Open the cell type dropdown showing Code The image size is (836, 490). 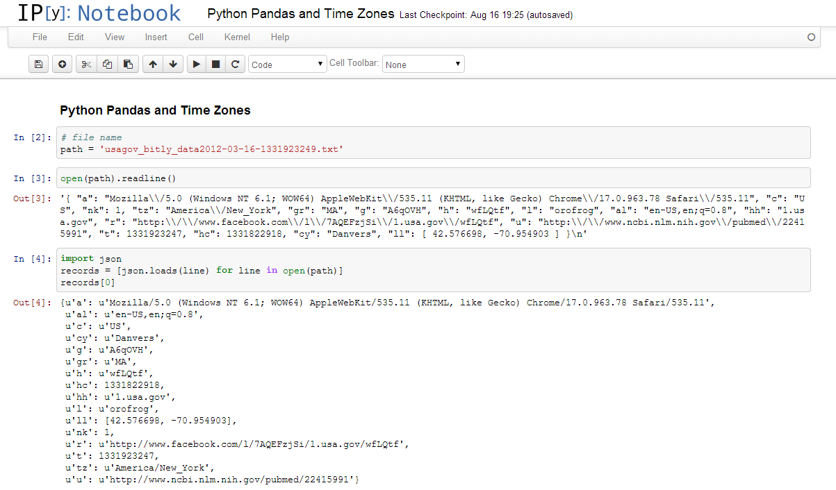288,65
